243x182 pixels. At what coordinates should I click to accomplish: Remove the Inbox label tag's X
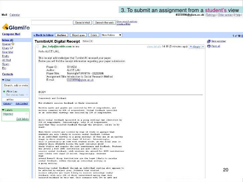tap(91, 41)
